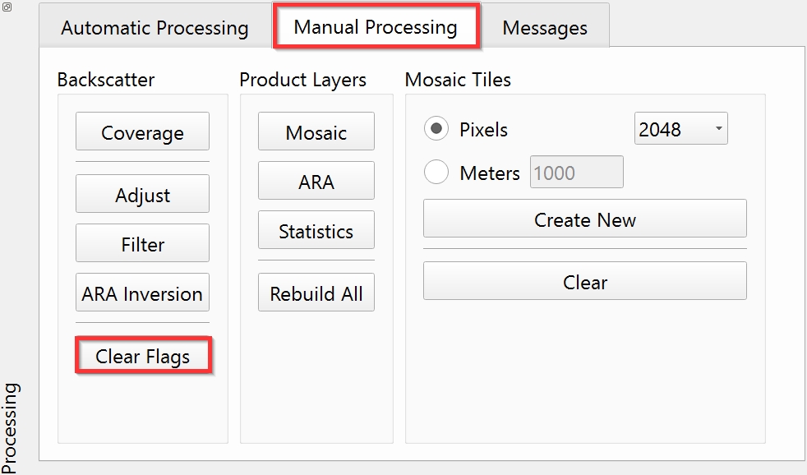This screenshot has width=807, height=475.
Task: Click the Clear button in Mosaic Tiles
Action: [584, 282]
